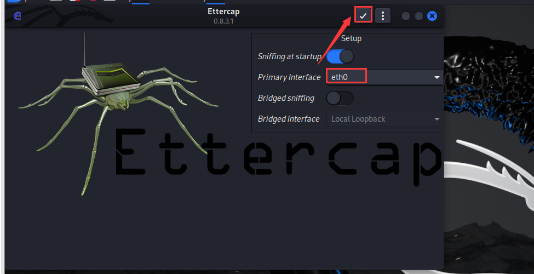This screenshot has width=534, height=274.
Task: Click the Setup heading text
Action: (x=351, y=38)
